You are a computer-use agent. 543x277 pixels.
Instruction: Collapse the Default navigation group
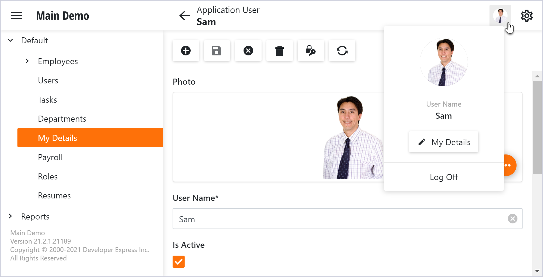click(11, 40)
